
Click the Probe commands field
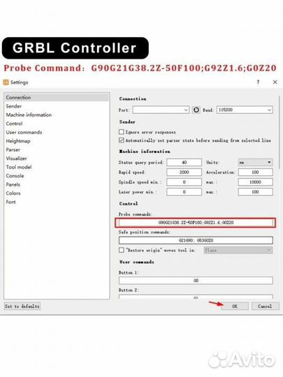196,223
